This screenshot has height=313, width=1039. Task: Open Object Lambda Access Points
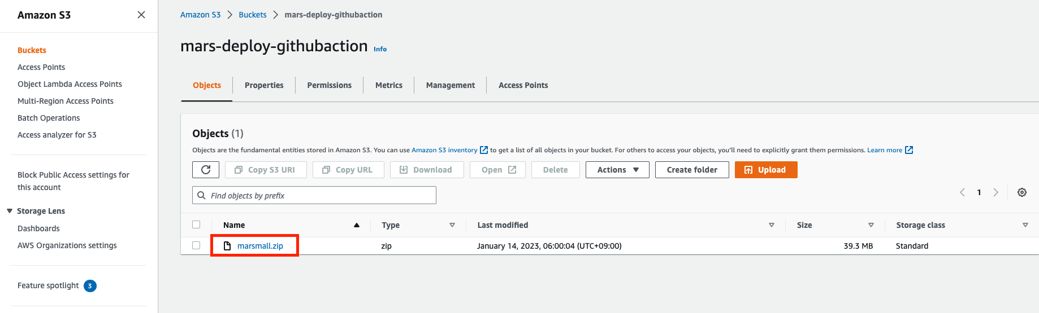coord(70,84)
